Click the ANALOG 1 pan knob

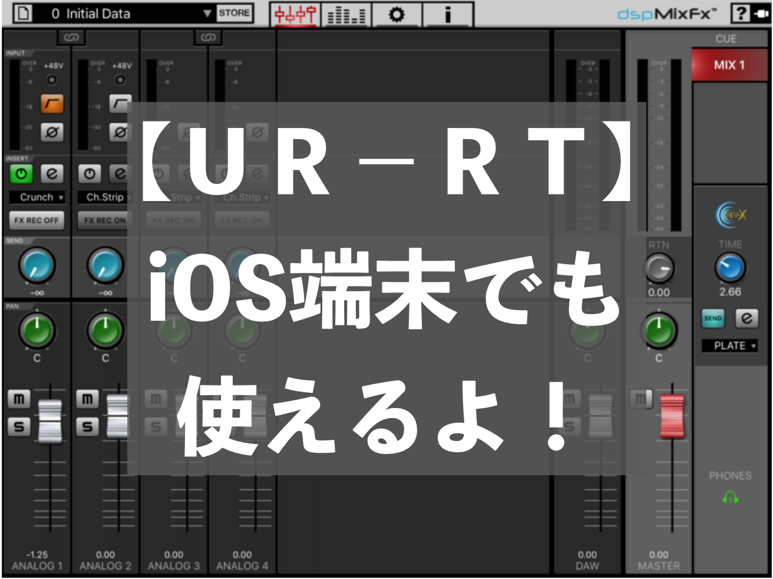[37, 331]
